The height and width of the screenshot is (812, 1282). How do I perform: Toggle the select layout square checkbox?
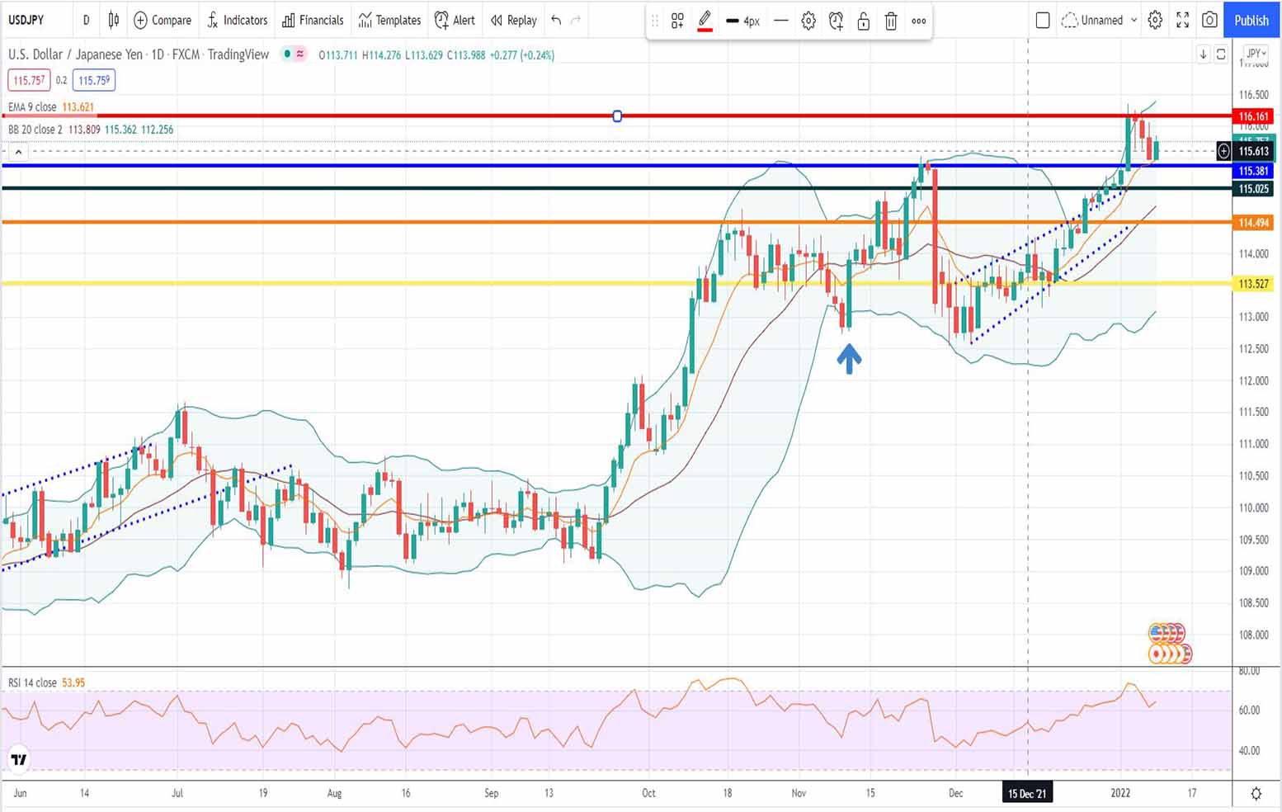[x=1043, y=20]
